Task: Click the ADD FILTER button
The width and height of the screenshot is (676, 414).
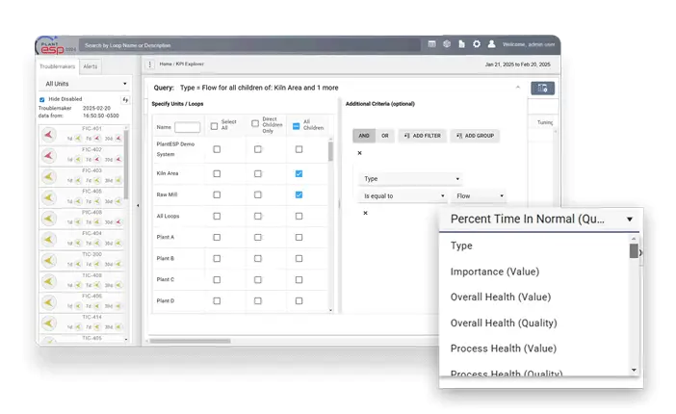Action: (x=421, y=136)
